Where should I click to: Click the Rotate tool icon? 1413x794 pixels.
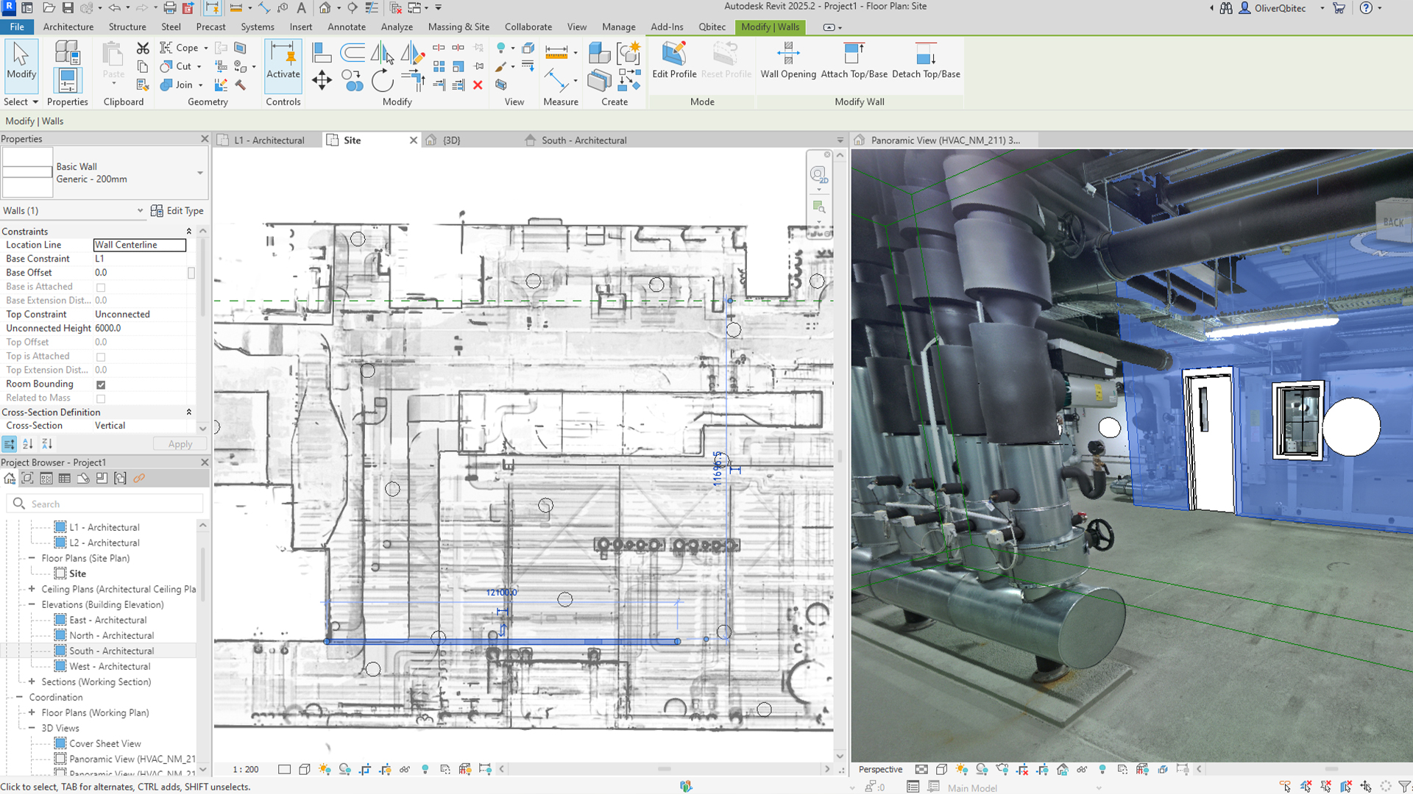[382, 80]
